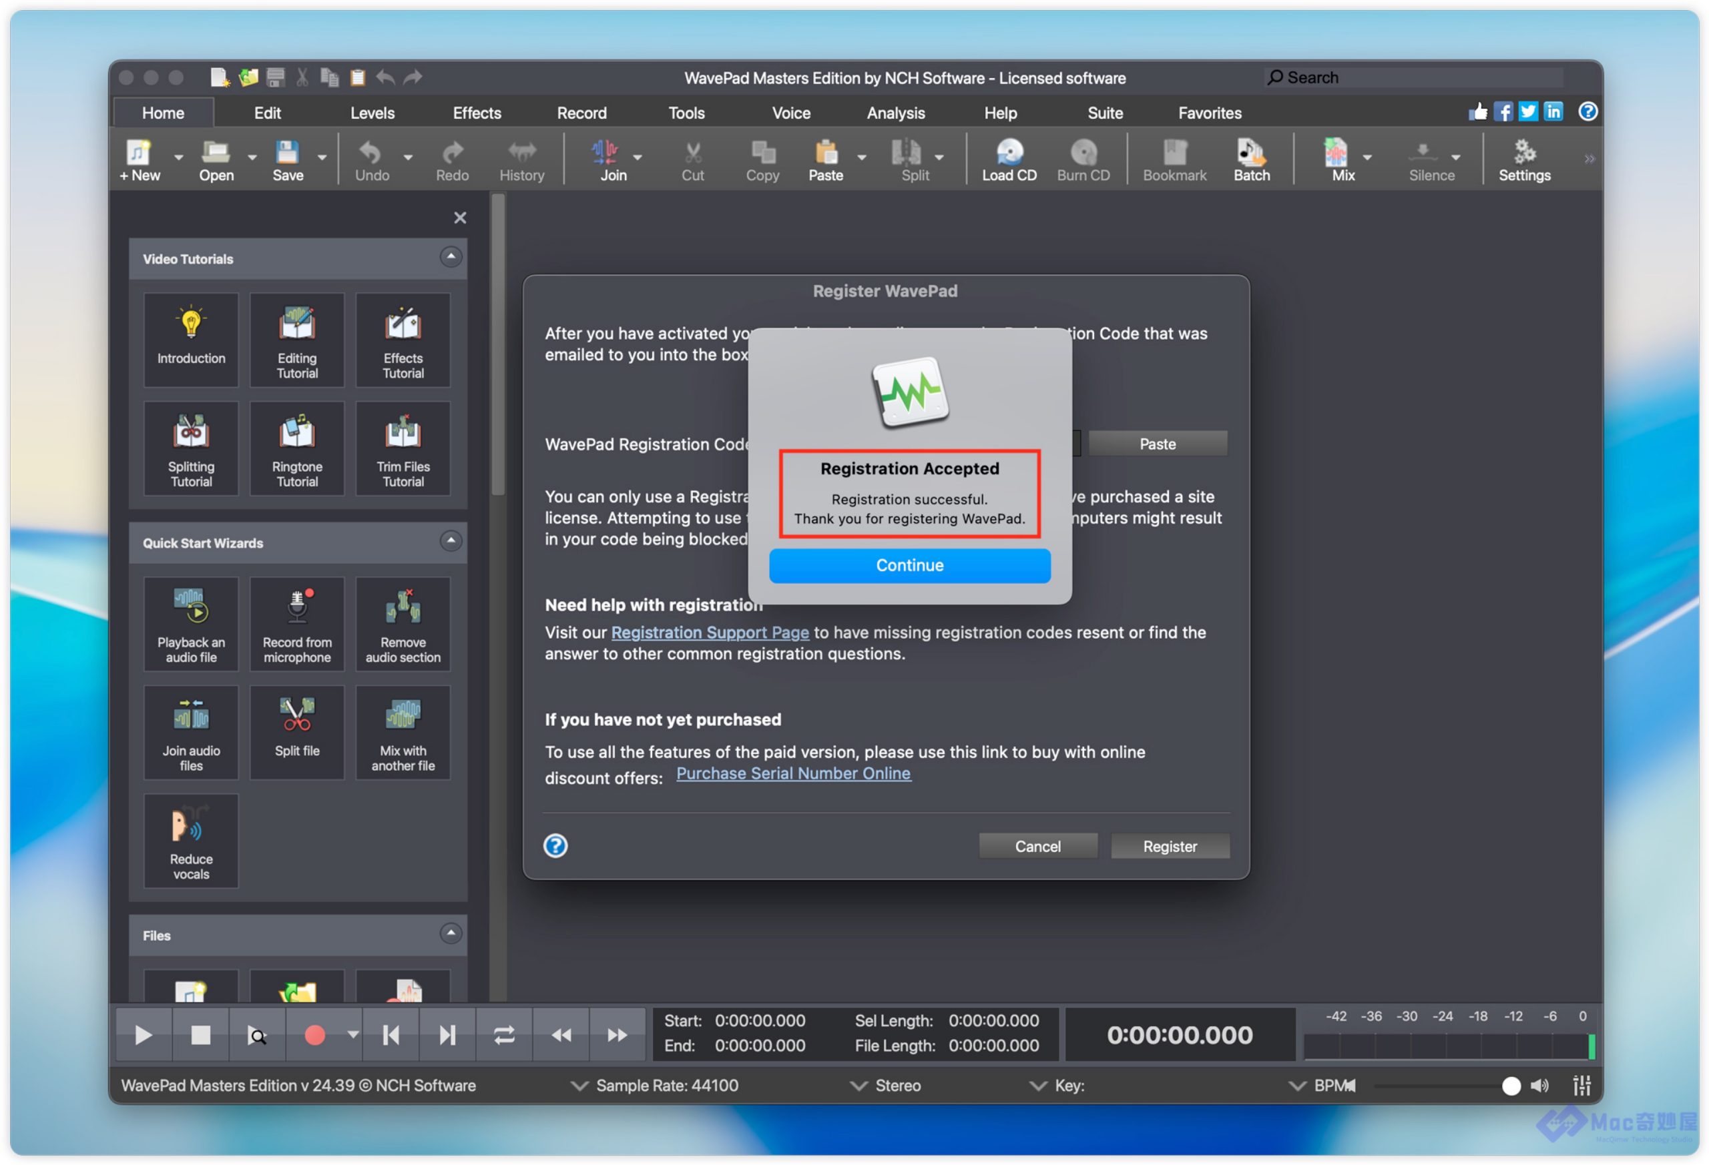The height and width of the screenshot is (1165, 1709).
Task: Toggle loop playback mode
Action: 504,1036
